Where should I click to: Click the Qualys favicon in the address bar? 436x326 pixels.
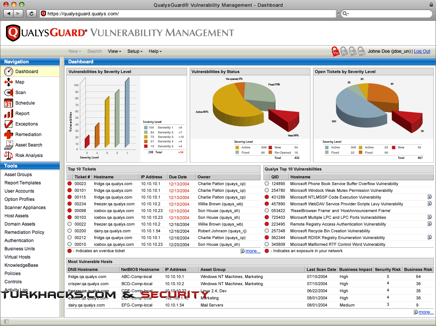coord(43,13)
